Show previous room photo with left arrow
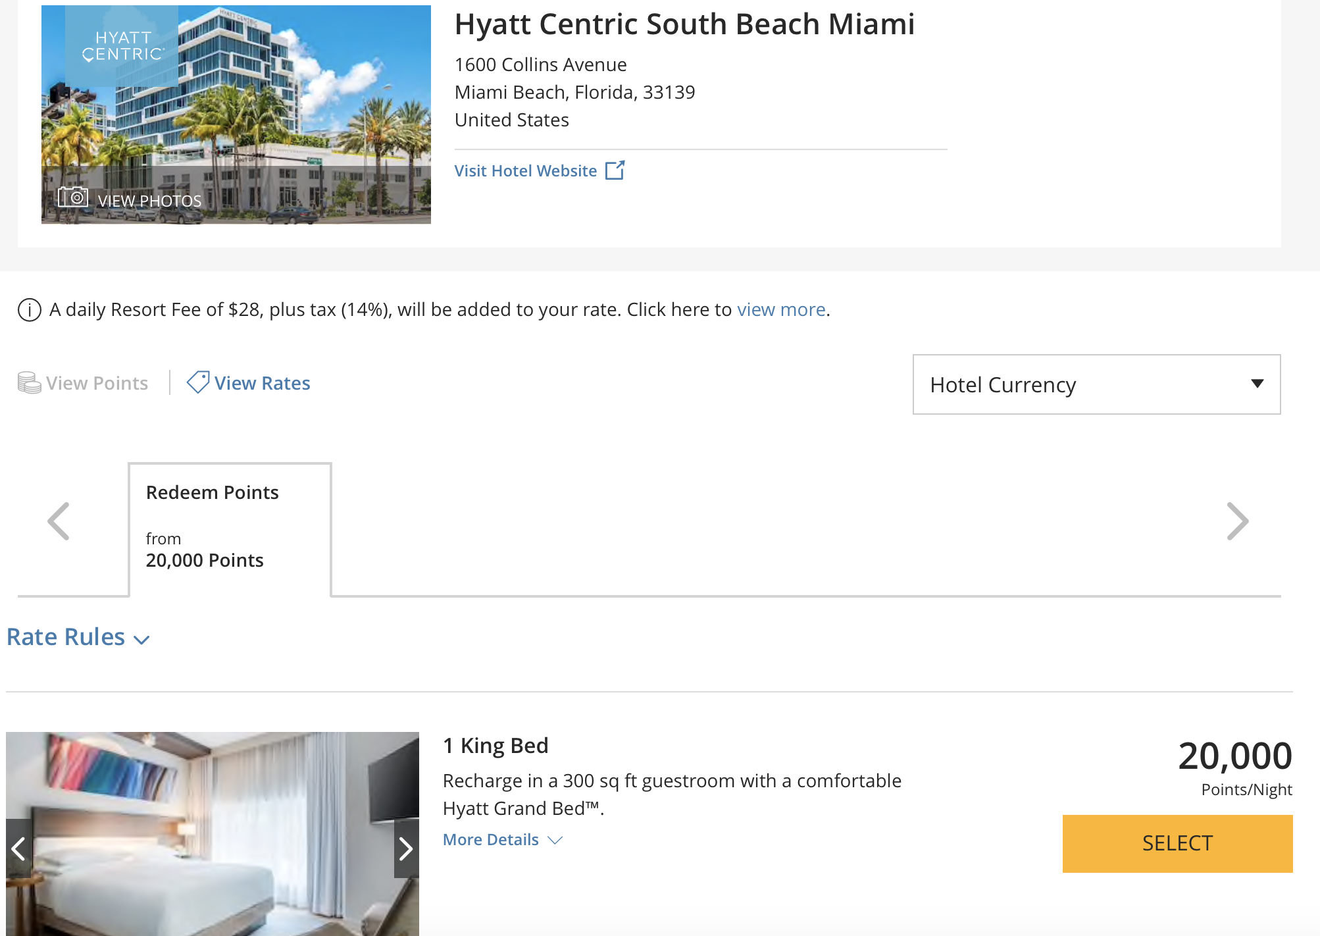The height and width of the screenshot is (936, 1320). (18, 848)
